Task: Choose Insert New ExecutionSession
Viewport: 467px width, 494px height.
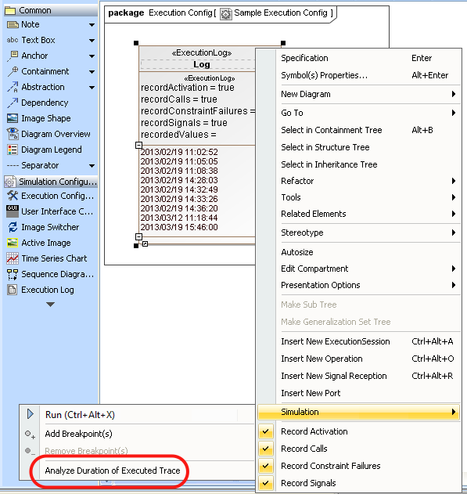Action: tap(359, 341)
